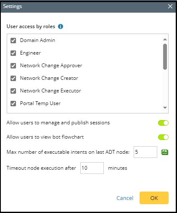Click the timeout minutes input field

point(92,168)
